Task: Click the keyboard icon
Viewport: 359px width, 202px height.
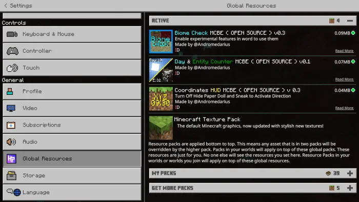Action: [12, 34]
